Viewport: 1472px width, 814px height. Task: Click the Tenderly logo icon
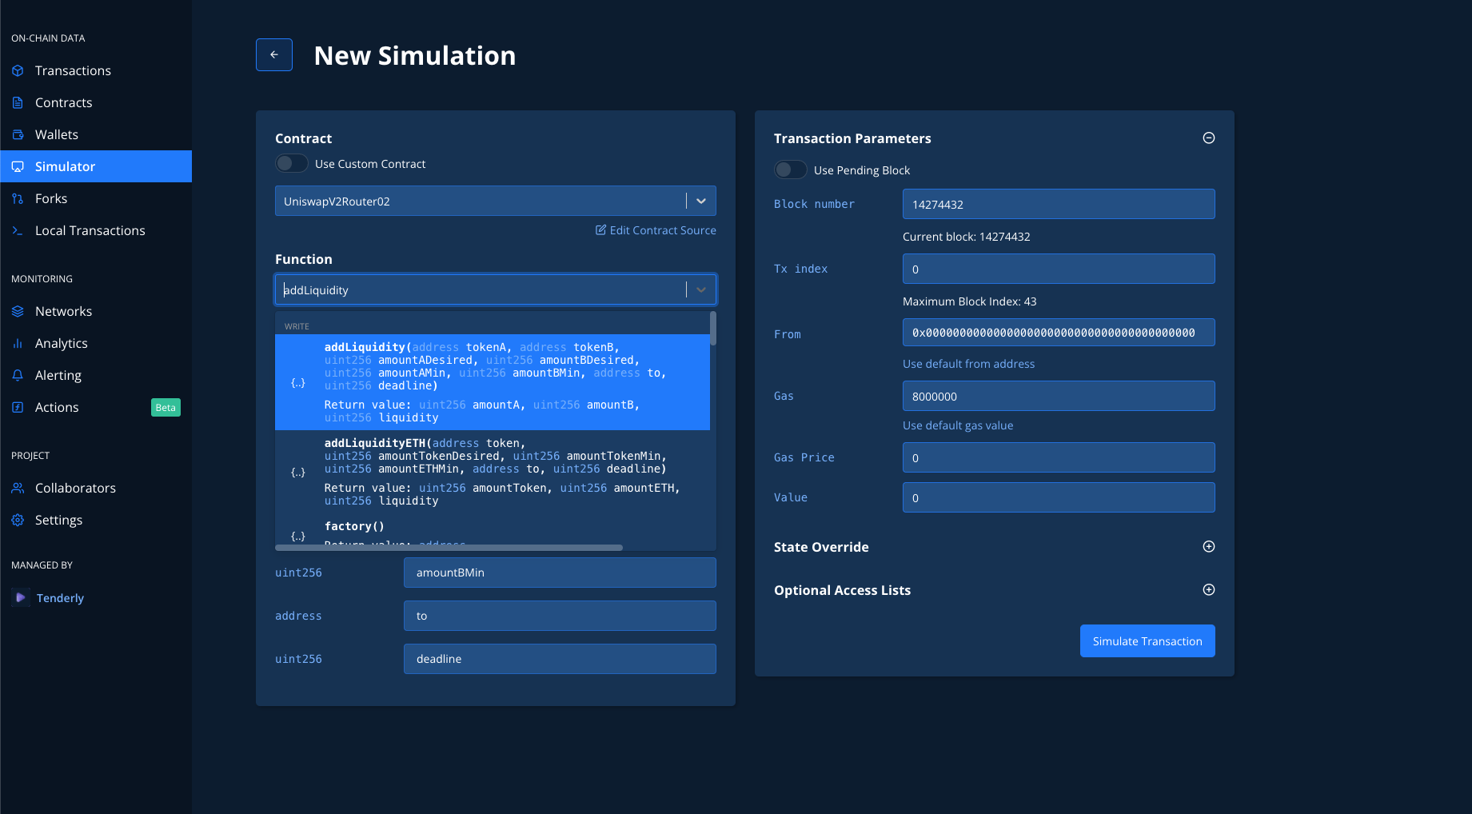point(21,597)
